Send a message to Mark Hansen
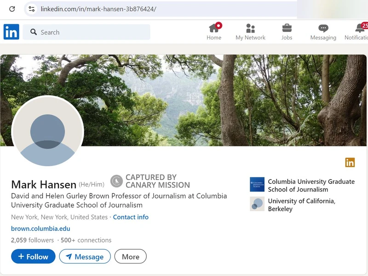This screenshot has width=368, height=276. click(x=85, y=257)
